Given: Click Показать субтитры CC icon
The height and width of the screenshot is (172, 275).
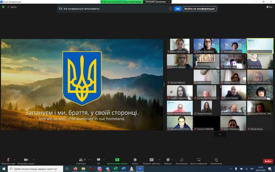Looking at the screenshot, I should pos(152,160).
